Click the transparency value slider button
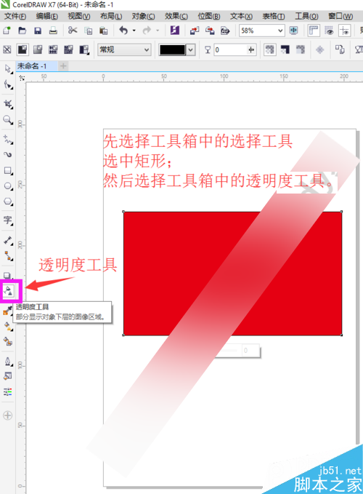 pyautogui.click(x=251, y=49)
